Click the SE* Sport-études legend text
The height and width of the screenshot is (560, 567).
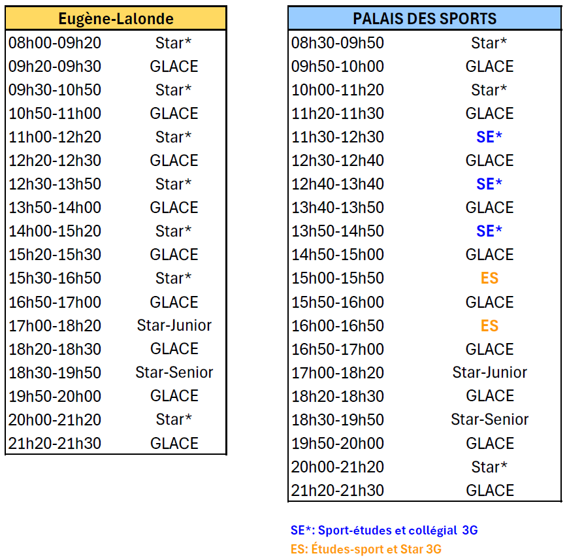[x=384, y=531]
